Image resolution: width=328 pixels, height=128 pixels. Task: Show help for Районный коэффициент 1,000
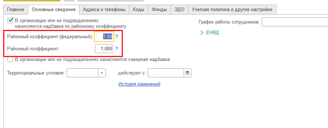pos(117,49)
